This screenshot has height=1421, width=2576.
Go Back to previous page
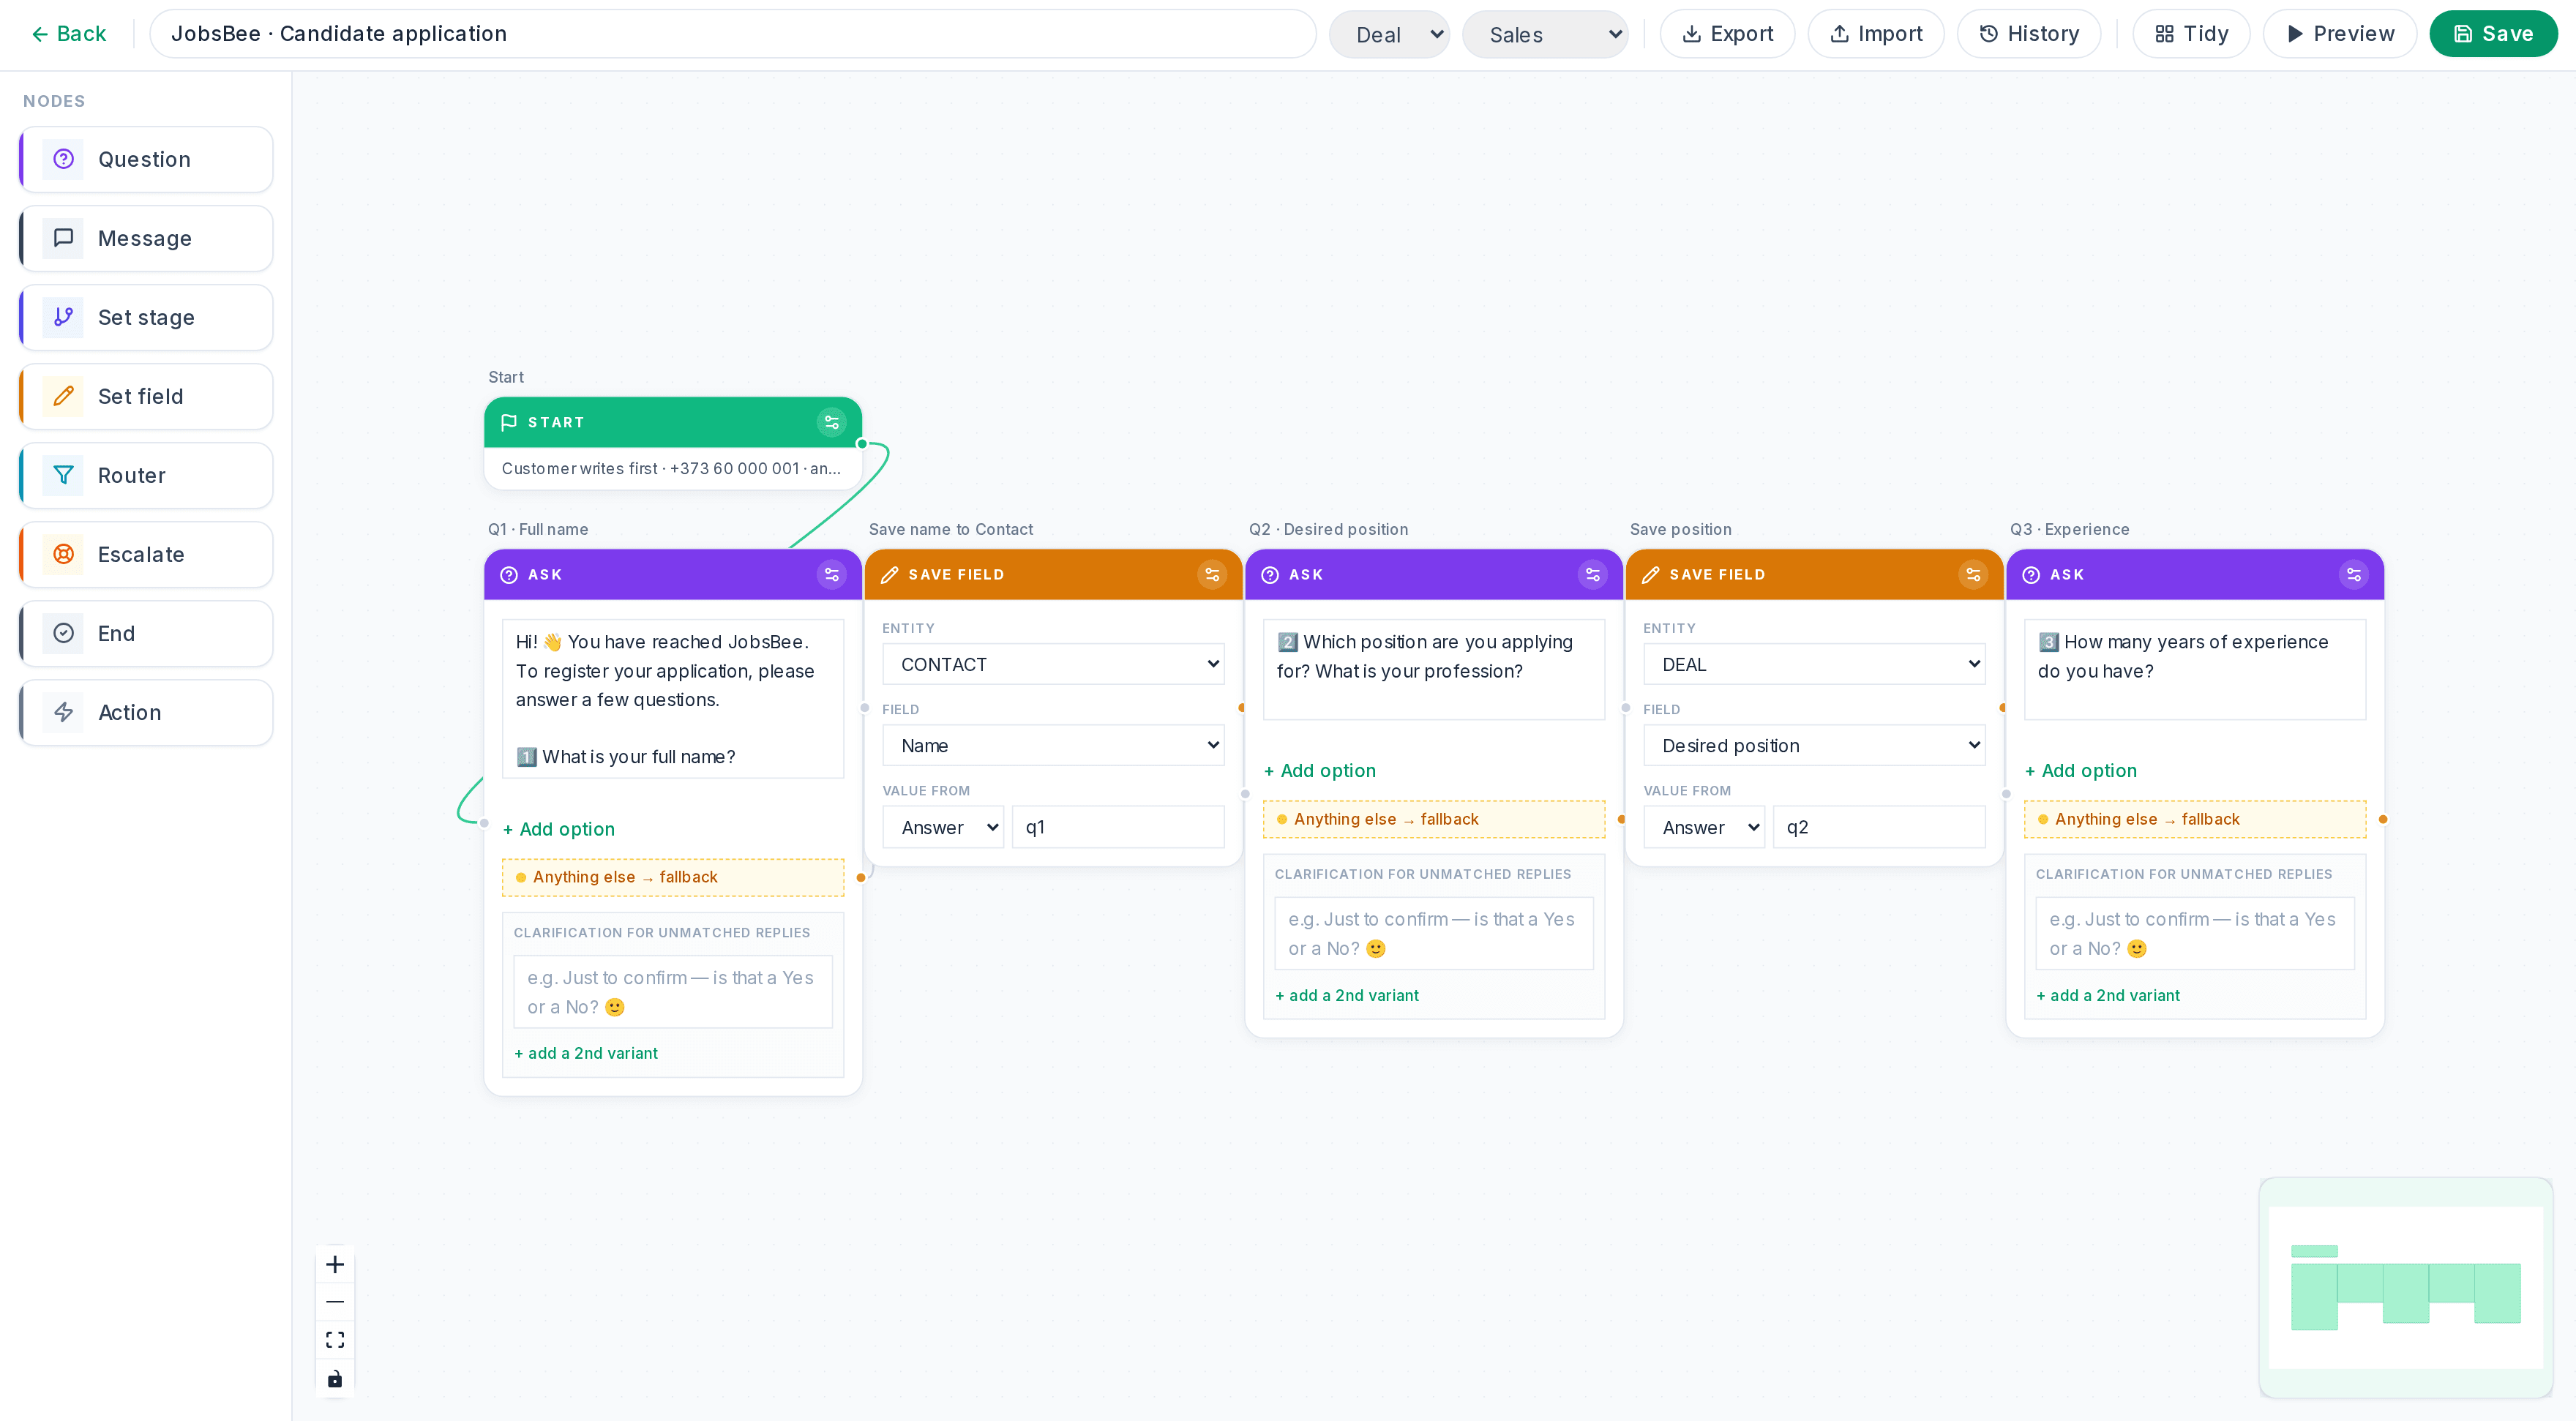(68, 34)
